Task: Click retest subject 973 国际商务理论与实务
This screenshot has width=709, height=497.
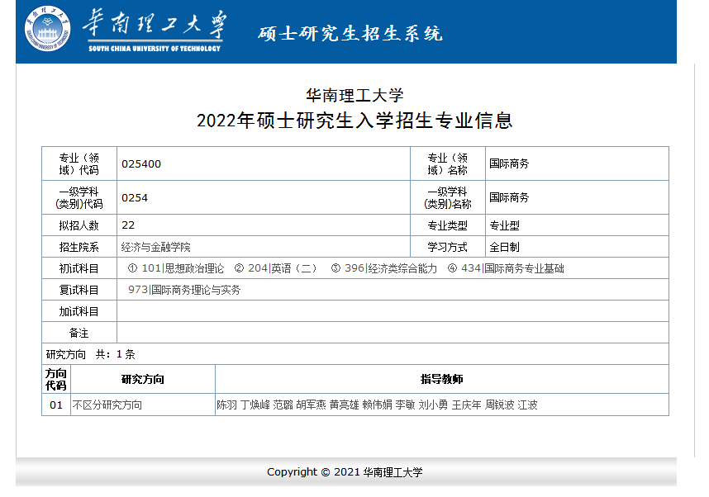Action: pyautogui.click(x=184, y=290)
